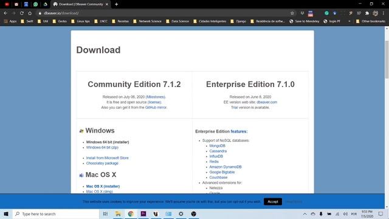
Task: Open Task View on the taskbar
Action: (105, 214)
